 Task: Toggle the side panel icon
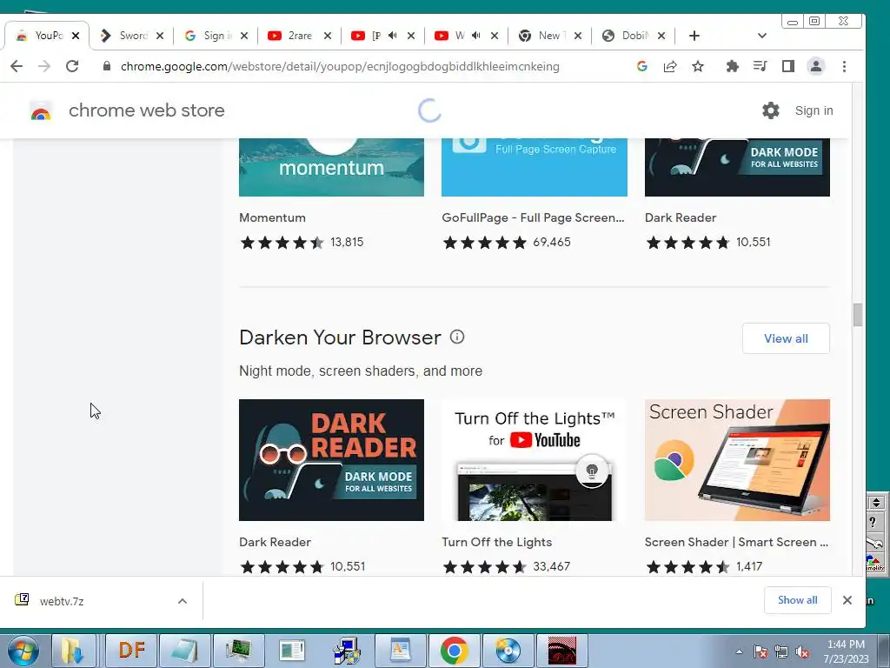point(787,66)
